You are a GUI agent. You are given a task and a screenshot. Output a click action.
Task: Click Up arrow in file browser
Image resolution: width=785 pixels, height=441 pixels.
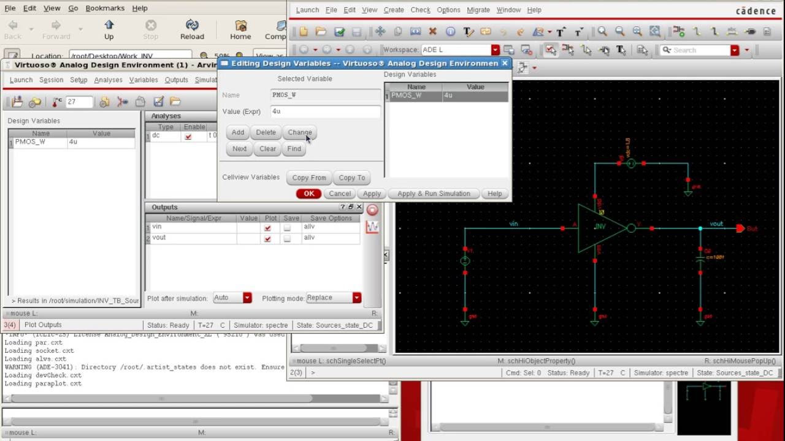pos(109,29)
